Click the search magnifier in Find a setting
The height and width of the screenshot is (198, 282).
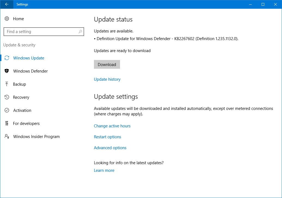(x=80, y=32)
